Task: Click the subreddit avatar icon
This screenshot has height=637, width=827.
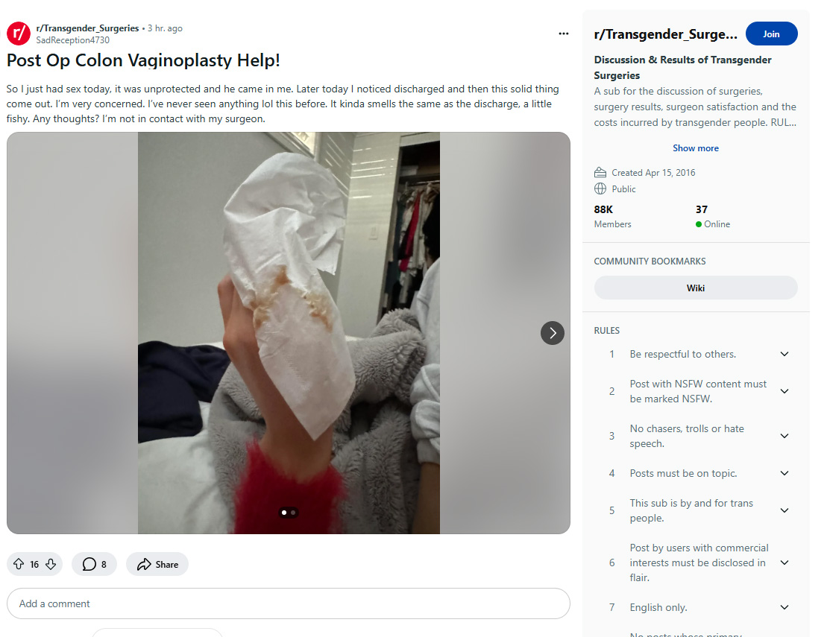Action: pos(19,34)
